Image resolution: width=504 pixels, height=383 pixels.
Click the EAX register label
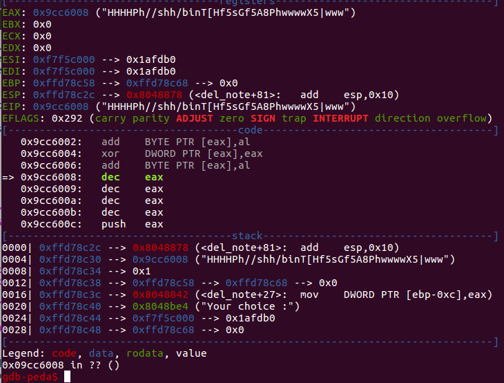(12, 13)
